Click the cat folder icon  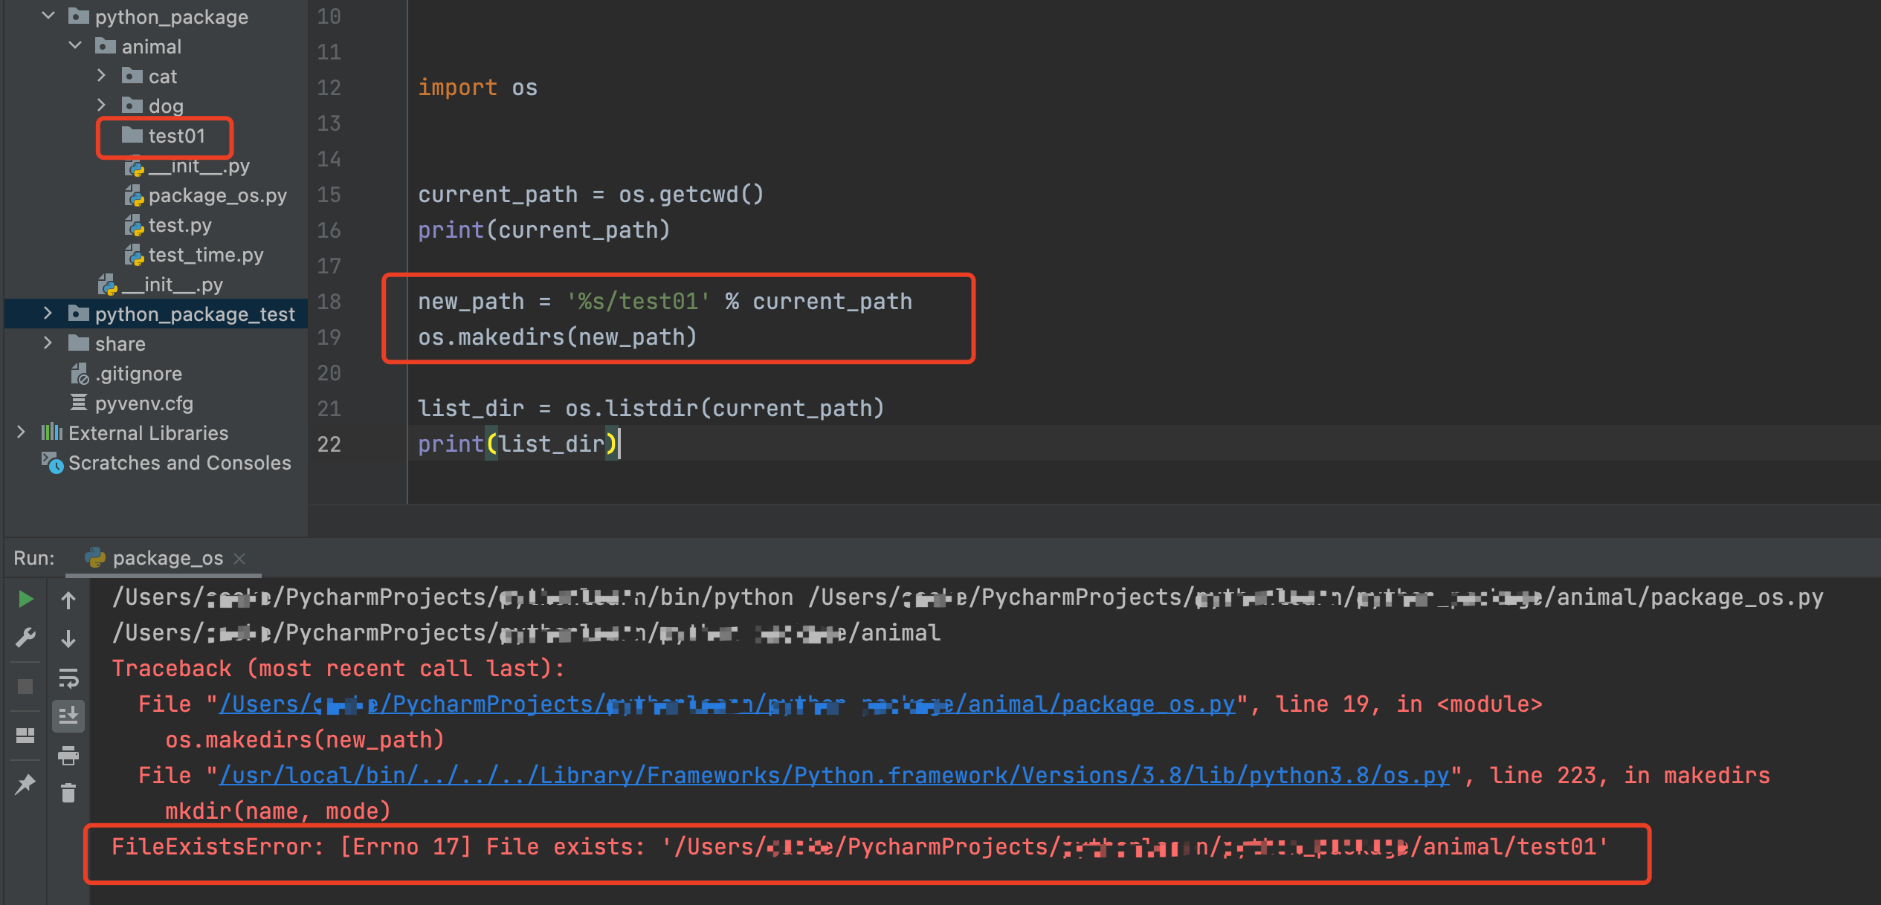[132, 75]
